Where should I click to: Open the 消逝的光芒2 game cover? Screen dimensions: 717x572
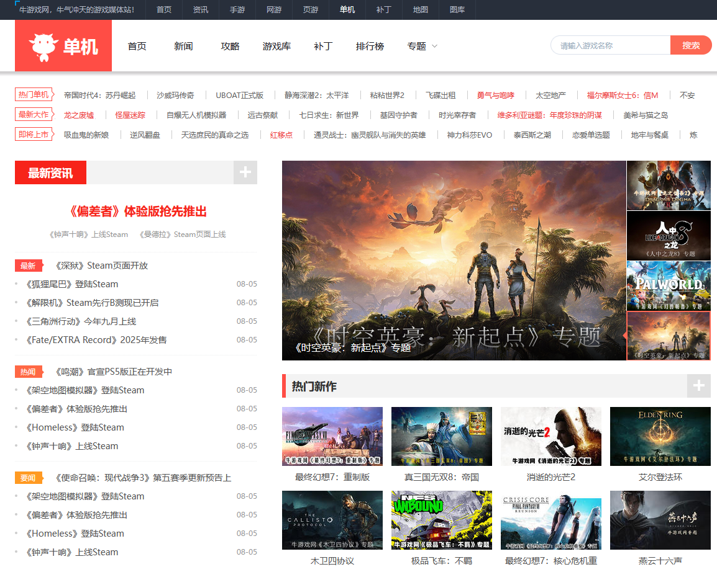(550, 436)
